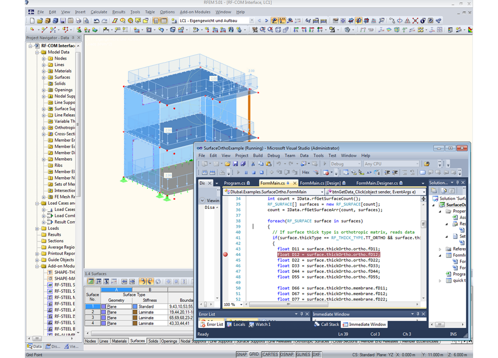
Task: Click the New model icon in RFEM toolbar
Action: (33, 21)
